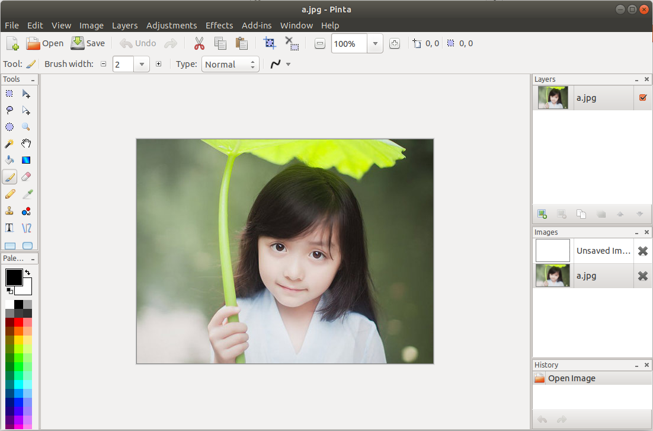653x431 pixels.
Task: Select the Move Selection tool
Action: pyautogui.click(x=26, y=110)
